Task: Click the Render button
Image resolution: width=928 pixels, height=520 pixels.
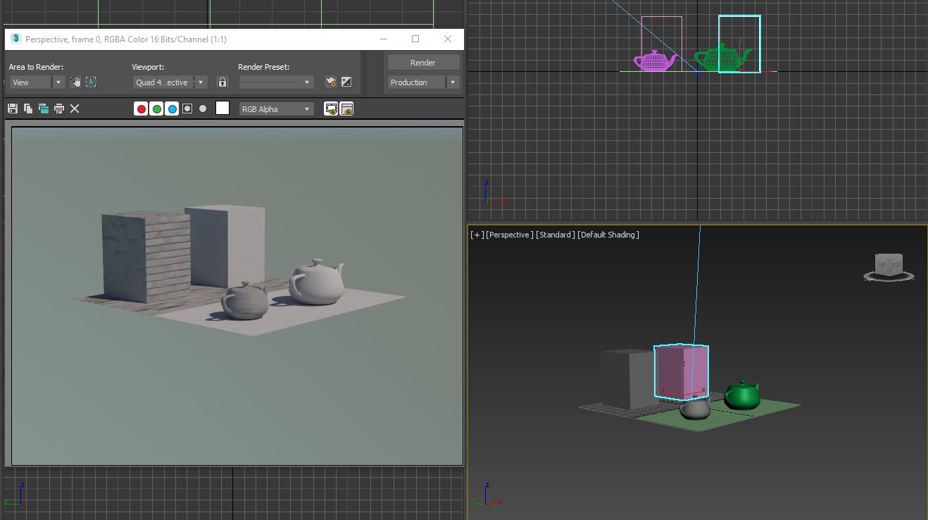Action: coord(423,63)
